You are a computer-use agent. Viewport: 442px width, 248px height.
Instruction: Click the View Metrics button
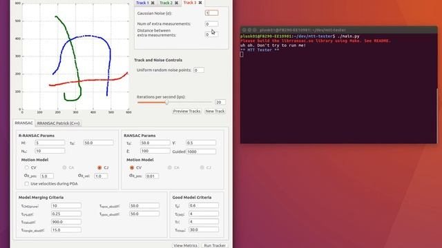(x=185, y=245)
